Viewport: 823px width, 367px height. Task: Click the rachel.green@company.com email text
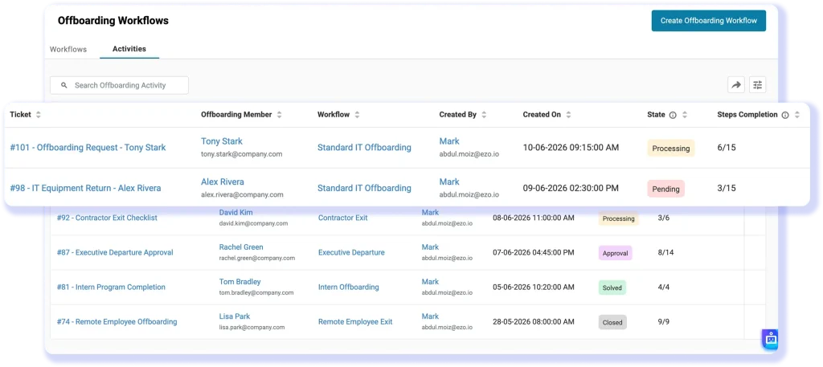pos(257,258)
